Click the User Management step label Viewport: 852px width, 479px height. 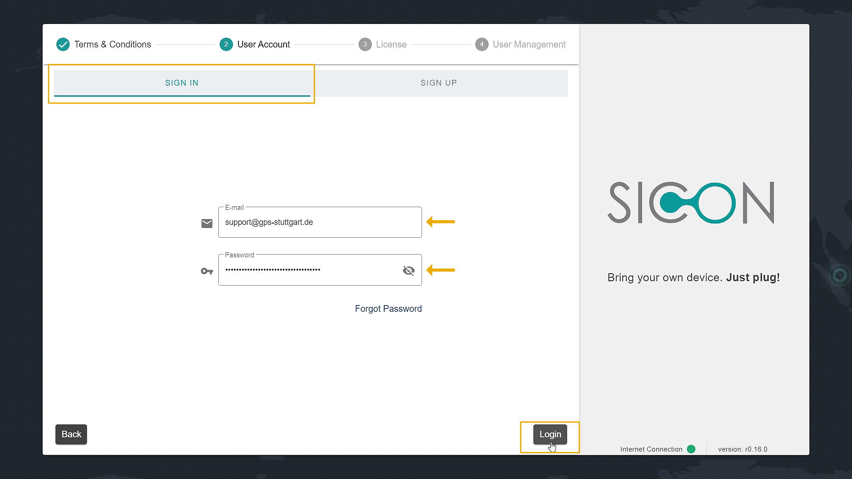point(529,44)
